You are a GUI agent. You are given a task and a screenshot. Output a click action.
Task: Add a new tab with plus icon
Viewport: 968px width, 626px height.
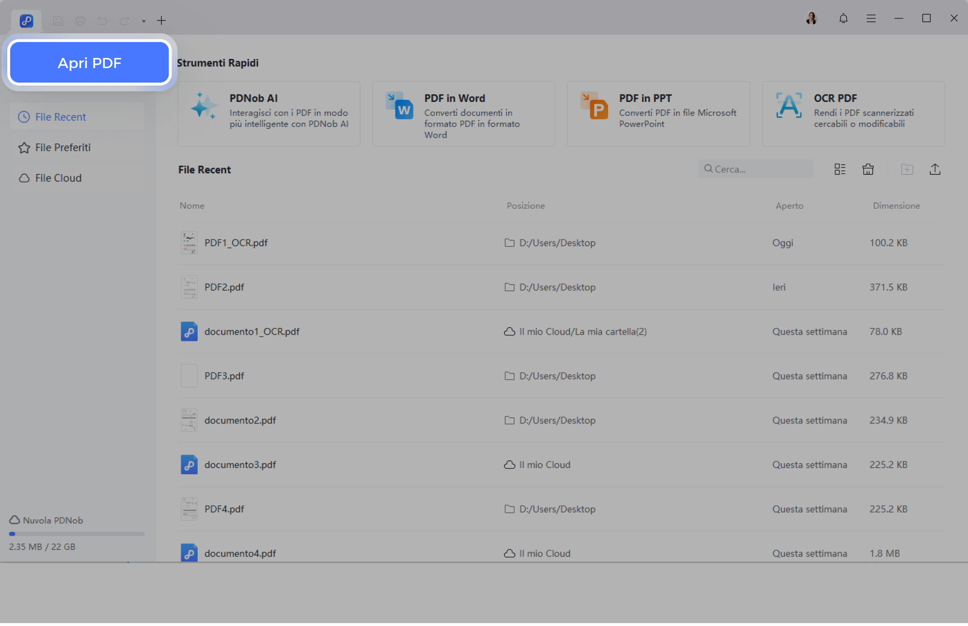(x=161, y=21)
